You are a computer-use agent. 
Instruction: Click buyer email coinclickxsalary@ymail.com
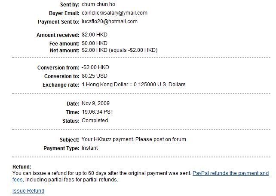(x=114, y=13)
